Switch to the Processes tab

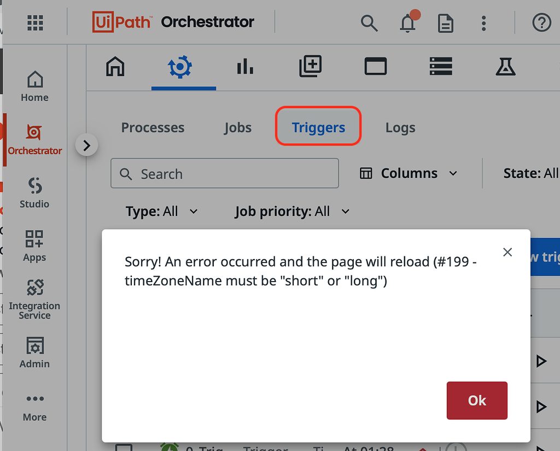pyautogui.click(x=153, y=127)
